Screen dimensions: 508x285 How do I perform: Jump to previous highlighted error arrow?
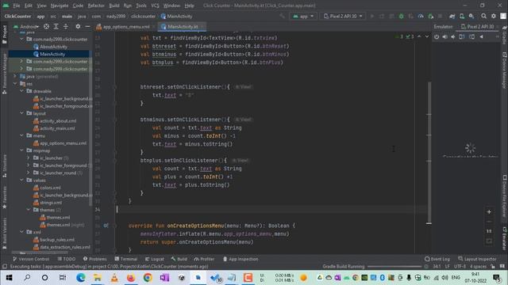pos(419,37)
